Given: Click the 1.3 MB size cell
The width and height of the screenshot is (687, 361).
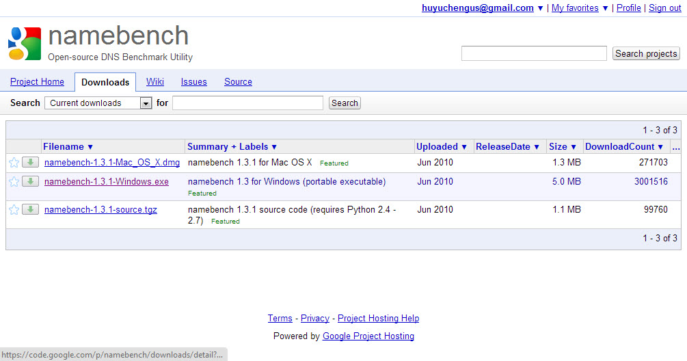Looking at the screenshot, I should coord(567,163).
